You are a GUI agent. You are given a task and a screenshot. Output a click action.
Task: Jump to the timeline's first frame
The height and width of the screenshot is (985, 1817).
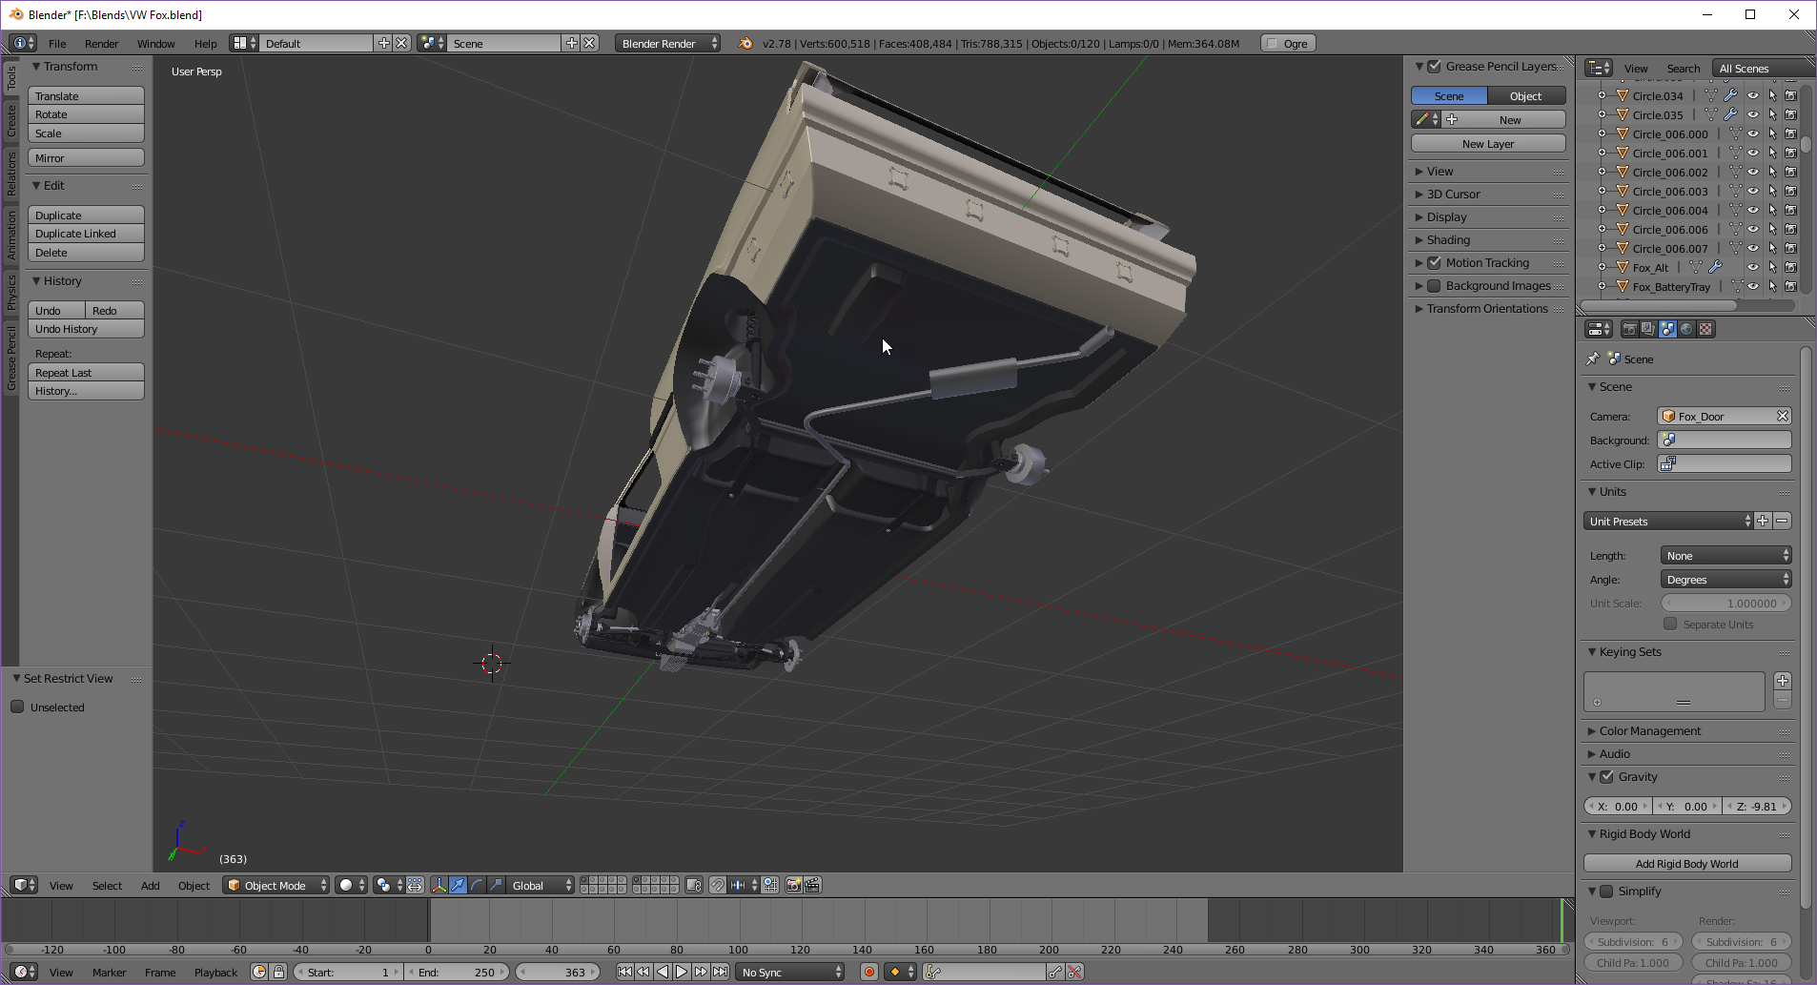click(624, 973)
